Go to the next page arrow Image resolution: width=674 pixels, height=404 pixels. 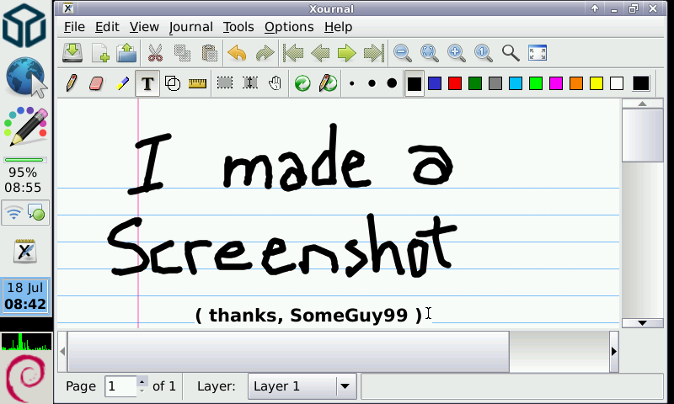pos(346,53)
